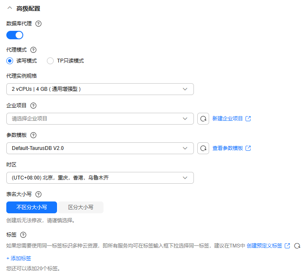Refresh the 参数模板 list
Viewport: 305px width, 272px height.
point(203,148)
